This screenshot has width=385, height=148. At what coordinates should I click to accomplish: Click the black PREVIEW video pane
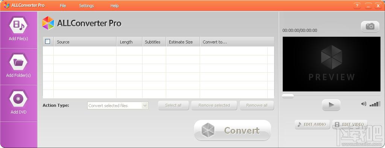click(x=332, y=64)
